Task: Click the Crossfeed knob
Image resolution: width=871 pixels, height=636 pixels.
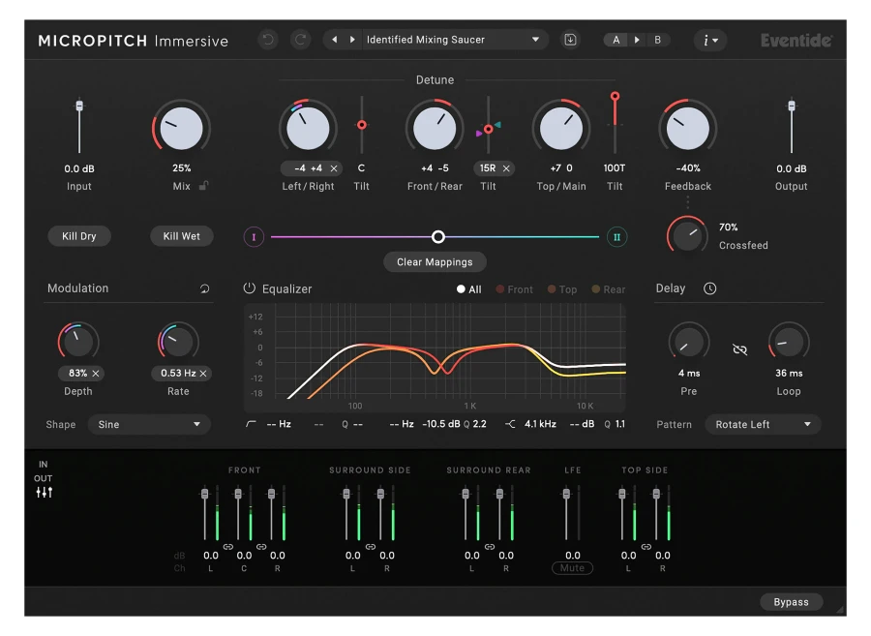Action: pos(688,236)
